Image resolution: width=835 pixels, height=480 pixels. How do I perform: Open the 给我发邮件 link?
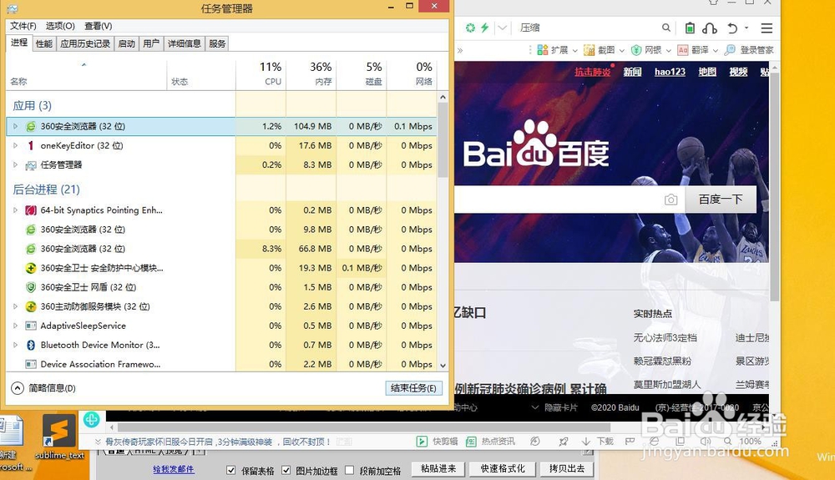(x=174, y=469)
